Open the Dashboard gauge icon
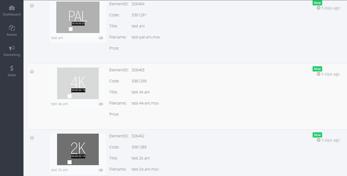Image resolution: width=347 pixels, height=176 pixels. pyautogui.click(x=12, y=8)
